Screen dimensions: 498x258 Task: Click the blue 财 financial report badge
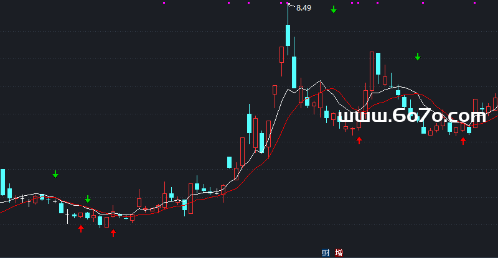(325, 253)
